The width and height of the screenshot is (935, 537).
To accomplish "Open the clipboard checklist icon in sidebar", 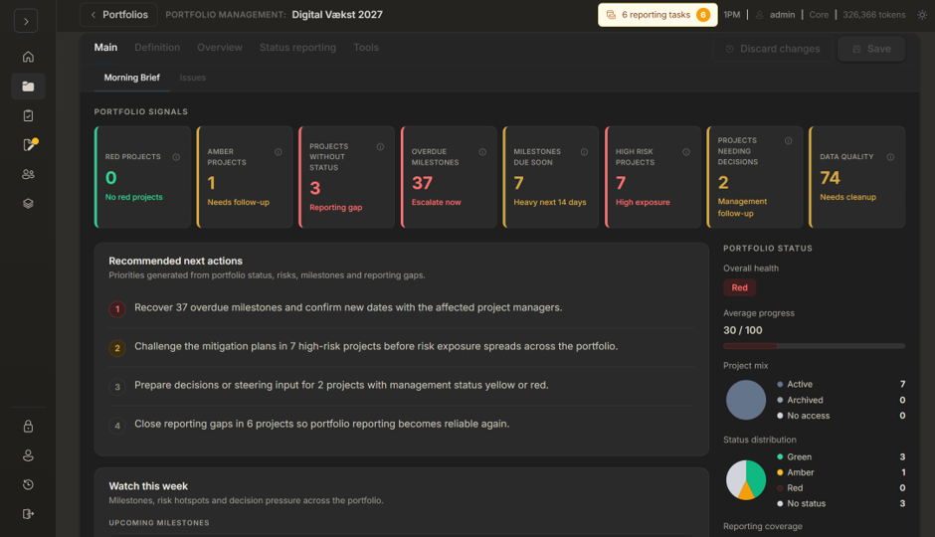I will [28, 115].
